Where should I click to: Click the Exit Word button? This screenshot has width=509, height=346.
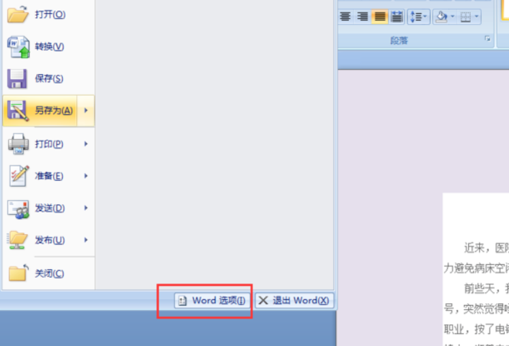[x=294, y=300]
